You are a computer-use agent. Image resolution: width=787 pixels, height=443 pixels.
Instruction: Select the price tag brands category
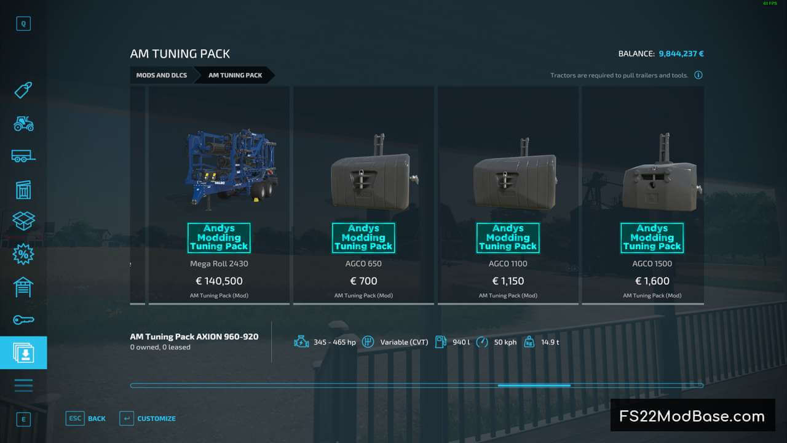point(23,90)
